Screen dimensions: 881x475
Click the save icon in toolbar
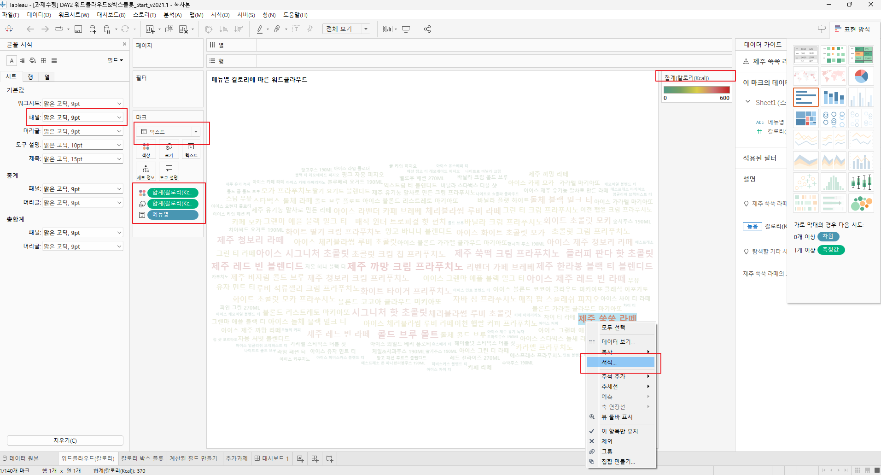78,29
